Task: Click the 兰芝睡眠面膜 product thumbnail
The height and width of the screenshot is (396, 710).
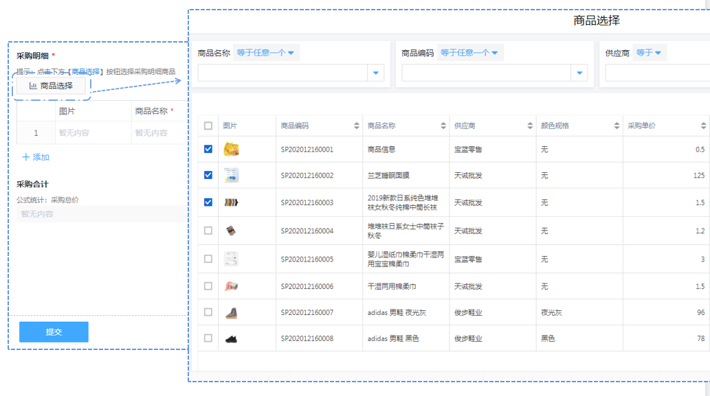Action: (231, 175)
